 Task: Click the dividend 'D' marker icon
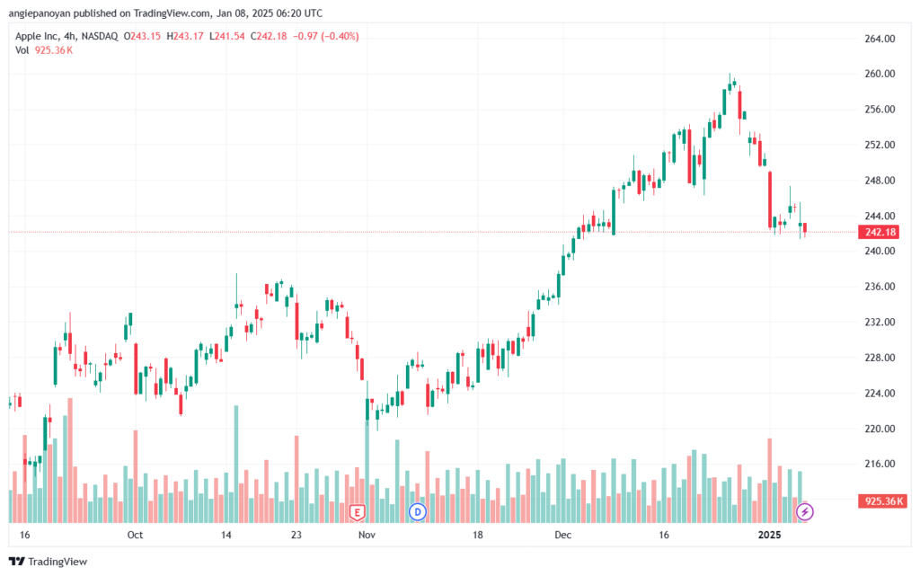click(417, 512)
